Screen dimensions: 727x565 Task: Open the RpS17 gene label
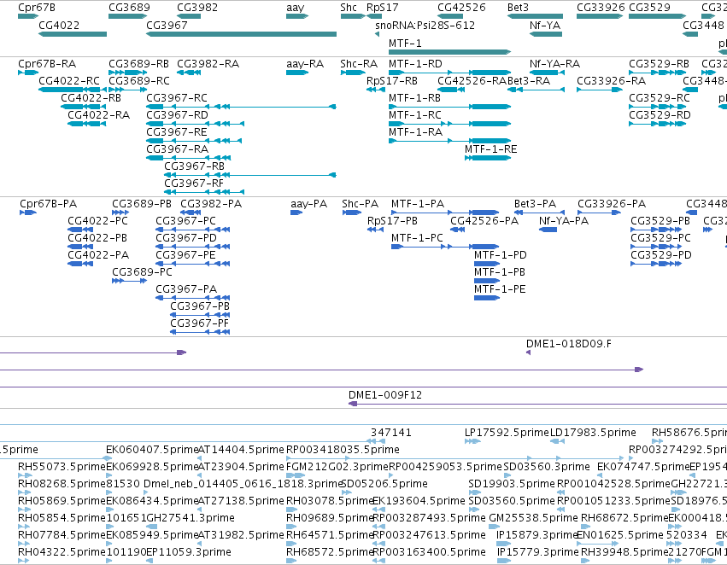point(382,8)
